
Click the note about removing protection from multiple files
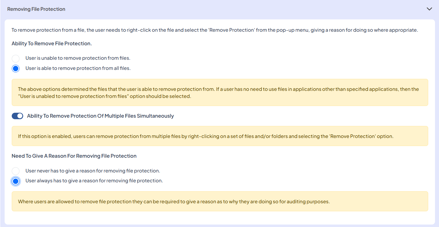[220, 136]
